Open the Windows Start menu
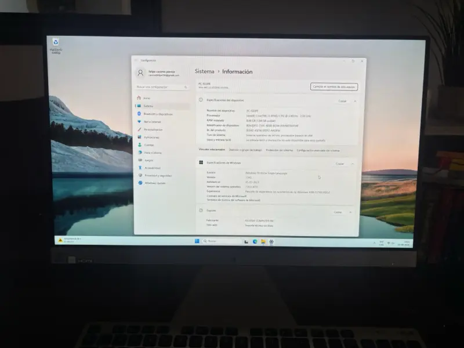The height and width of the screenshot is (348, 464). (197, 241)
